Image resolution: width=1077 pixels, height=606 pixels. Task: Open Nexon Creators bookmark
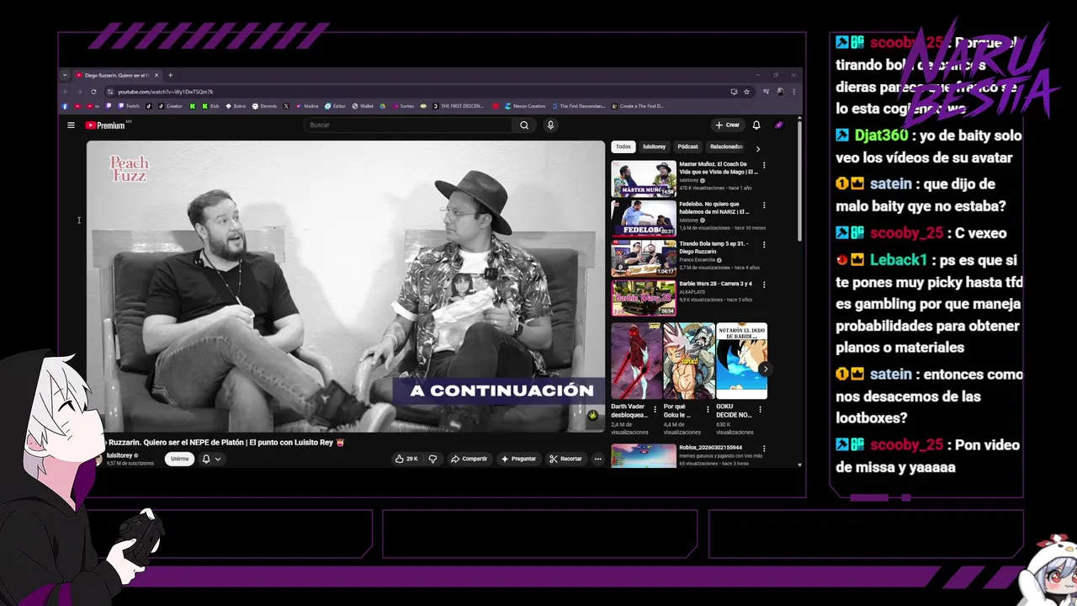pos(525,106)
